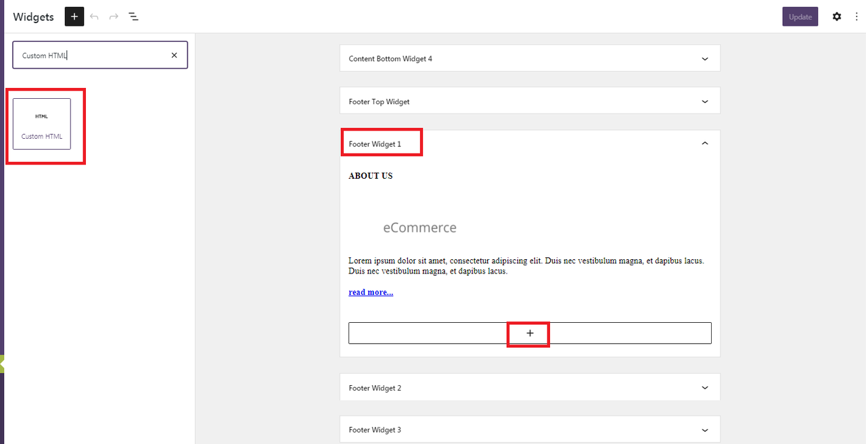Add a block in Footer Widget 1

point(530,333)
